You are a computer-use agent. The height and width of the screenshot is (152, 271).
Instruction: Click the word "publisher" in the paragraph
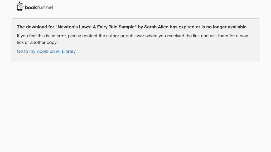coord(135,36)
